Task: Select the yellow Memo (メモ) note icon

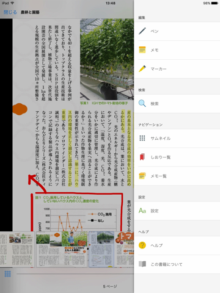Action: click(x=142, y=50)
